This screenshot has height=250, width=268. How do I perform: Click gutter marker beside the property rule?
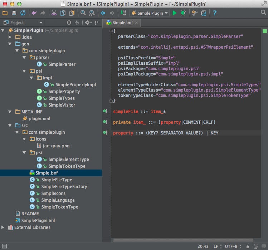pos(105,133)
